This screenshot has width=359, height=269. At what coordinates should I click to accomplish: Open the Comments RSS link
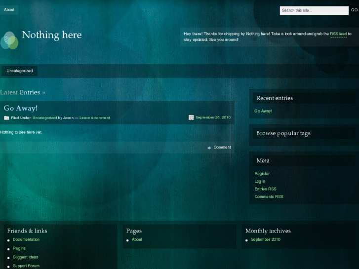(269, 196)
